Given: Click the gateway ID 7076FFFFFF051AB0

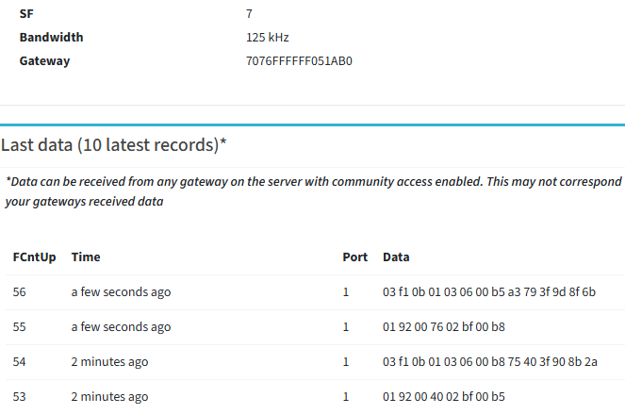Looking at the screenshot, I should pos(299,61).
